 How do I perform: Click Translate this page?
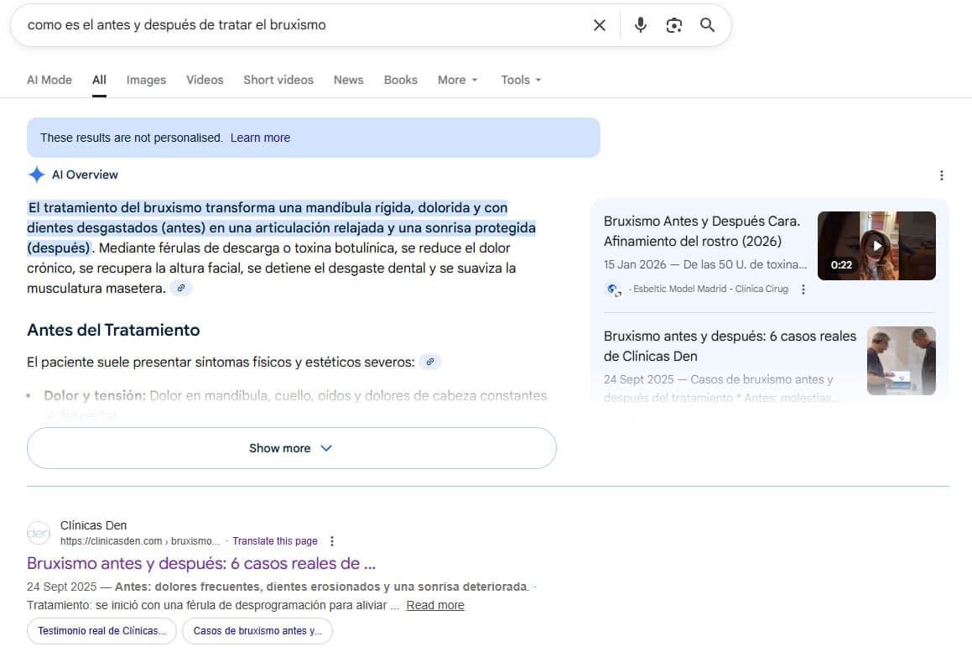(275, 540)
